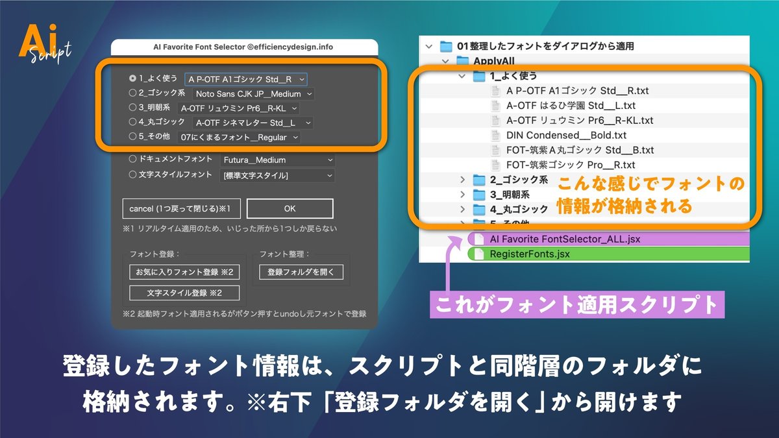This screenshot has height=438, width=779.
Task: Select the folder name 01整理したフォントをダイアログから適用
Action: tap(545, 46)
